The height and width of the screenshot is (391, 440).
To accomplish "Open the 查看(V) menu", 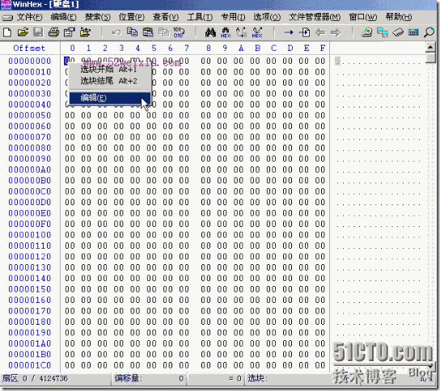I will point(166,17).
